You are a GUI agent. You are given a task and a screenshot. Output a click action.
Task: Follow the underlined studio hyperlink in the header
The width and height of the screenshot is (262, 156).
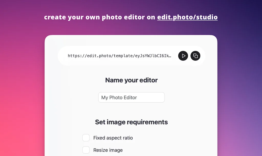click(x=188, y=17)
